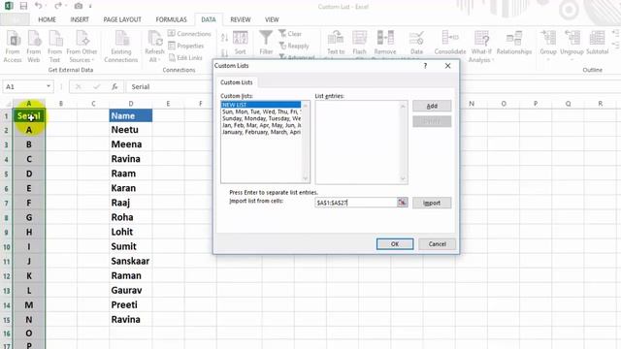Click the range selector collapse icon
The image size is (621, 349).
[x=402, y=203]
